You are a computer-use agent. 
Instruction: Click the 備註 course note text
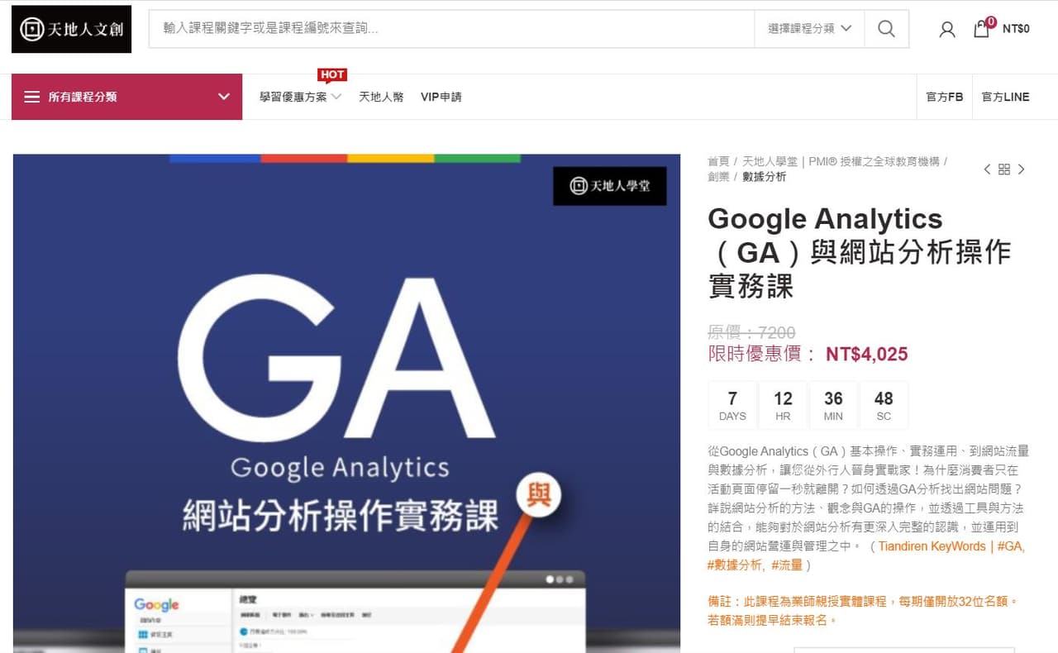point(864,611)
